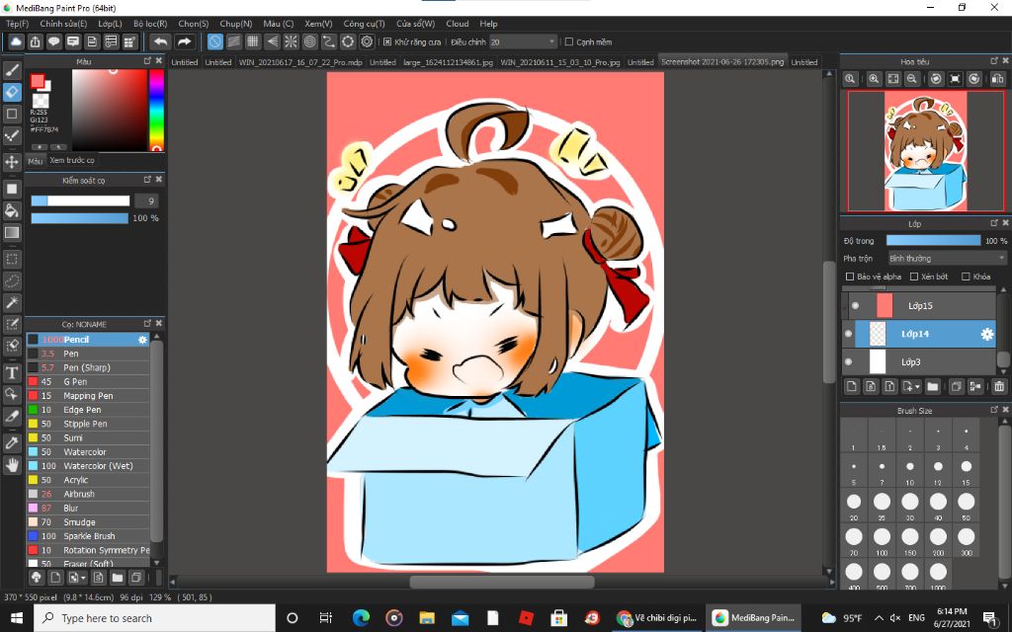1012x632 pixels.
Task: Select the Eyedropper tool
Action: pos(12,443)
